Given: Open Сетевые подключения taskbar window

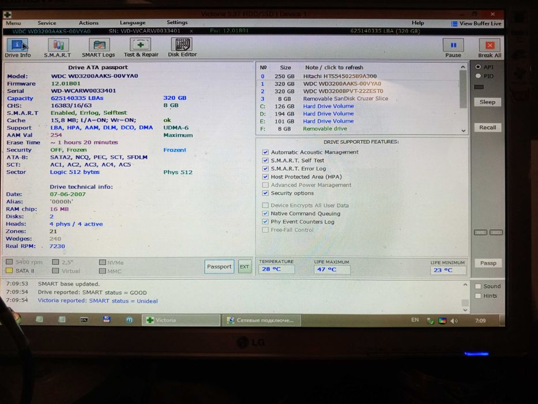Looking at the screenshot, I should pos(262,320).
